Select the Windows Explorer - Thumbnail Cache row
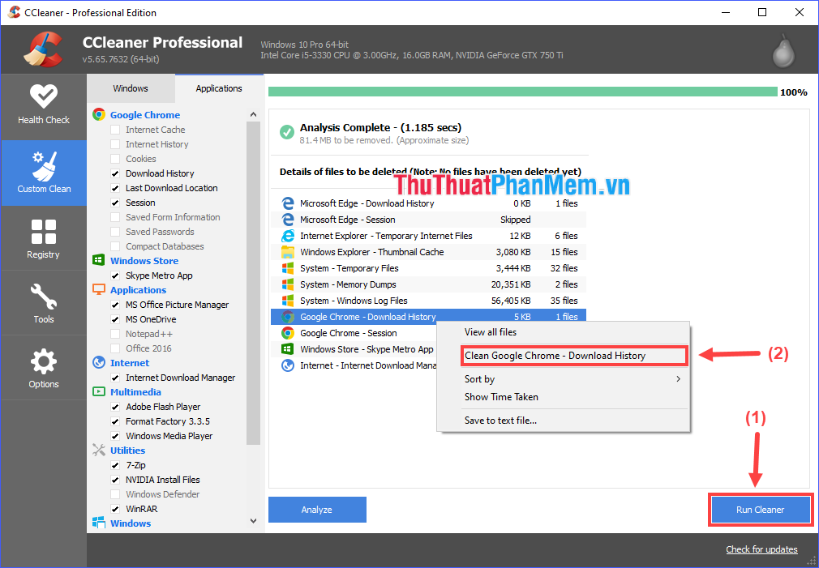 pos(428,252)
